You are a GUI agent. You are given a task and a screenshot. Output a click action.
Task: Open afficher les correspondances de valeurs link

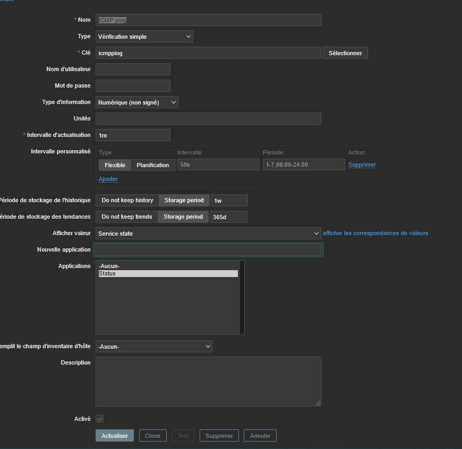tap(375, 233)
